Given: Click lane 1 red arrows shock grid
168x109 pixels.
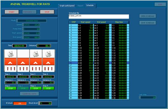Looking at the screenshot, I should click(x=11, y=69).
